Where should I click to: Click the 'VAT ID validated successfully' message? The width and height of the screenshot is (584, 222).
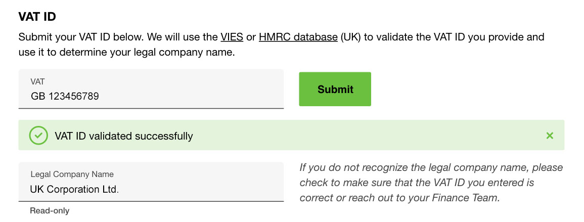point(124,136)
